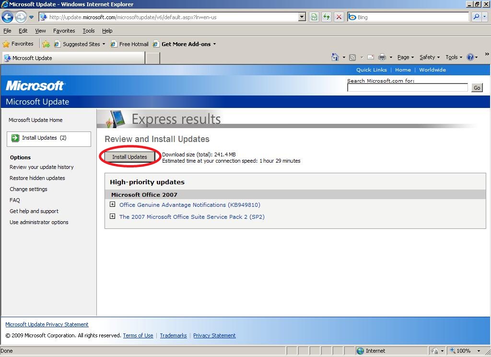Screen dimensions: 491x357
Task: Click the browser Back arrow button
Action: click(8, 17)
